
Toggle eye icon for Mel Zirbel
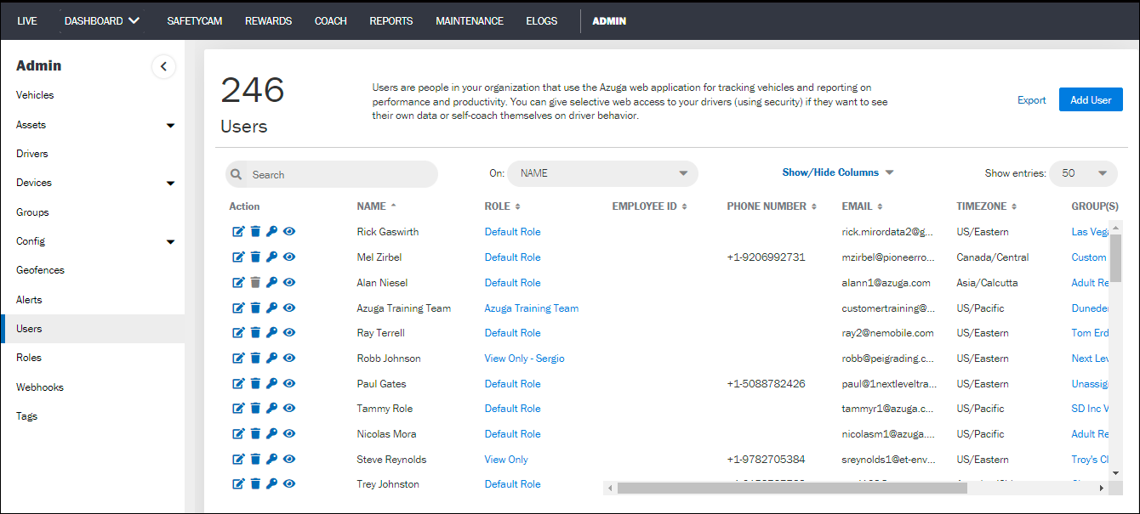(289, 257)
